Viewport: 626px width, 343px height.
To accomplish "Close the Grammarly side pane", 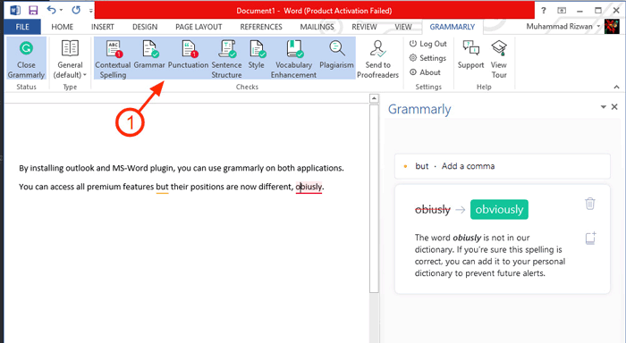I will pos(614,107).
